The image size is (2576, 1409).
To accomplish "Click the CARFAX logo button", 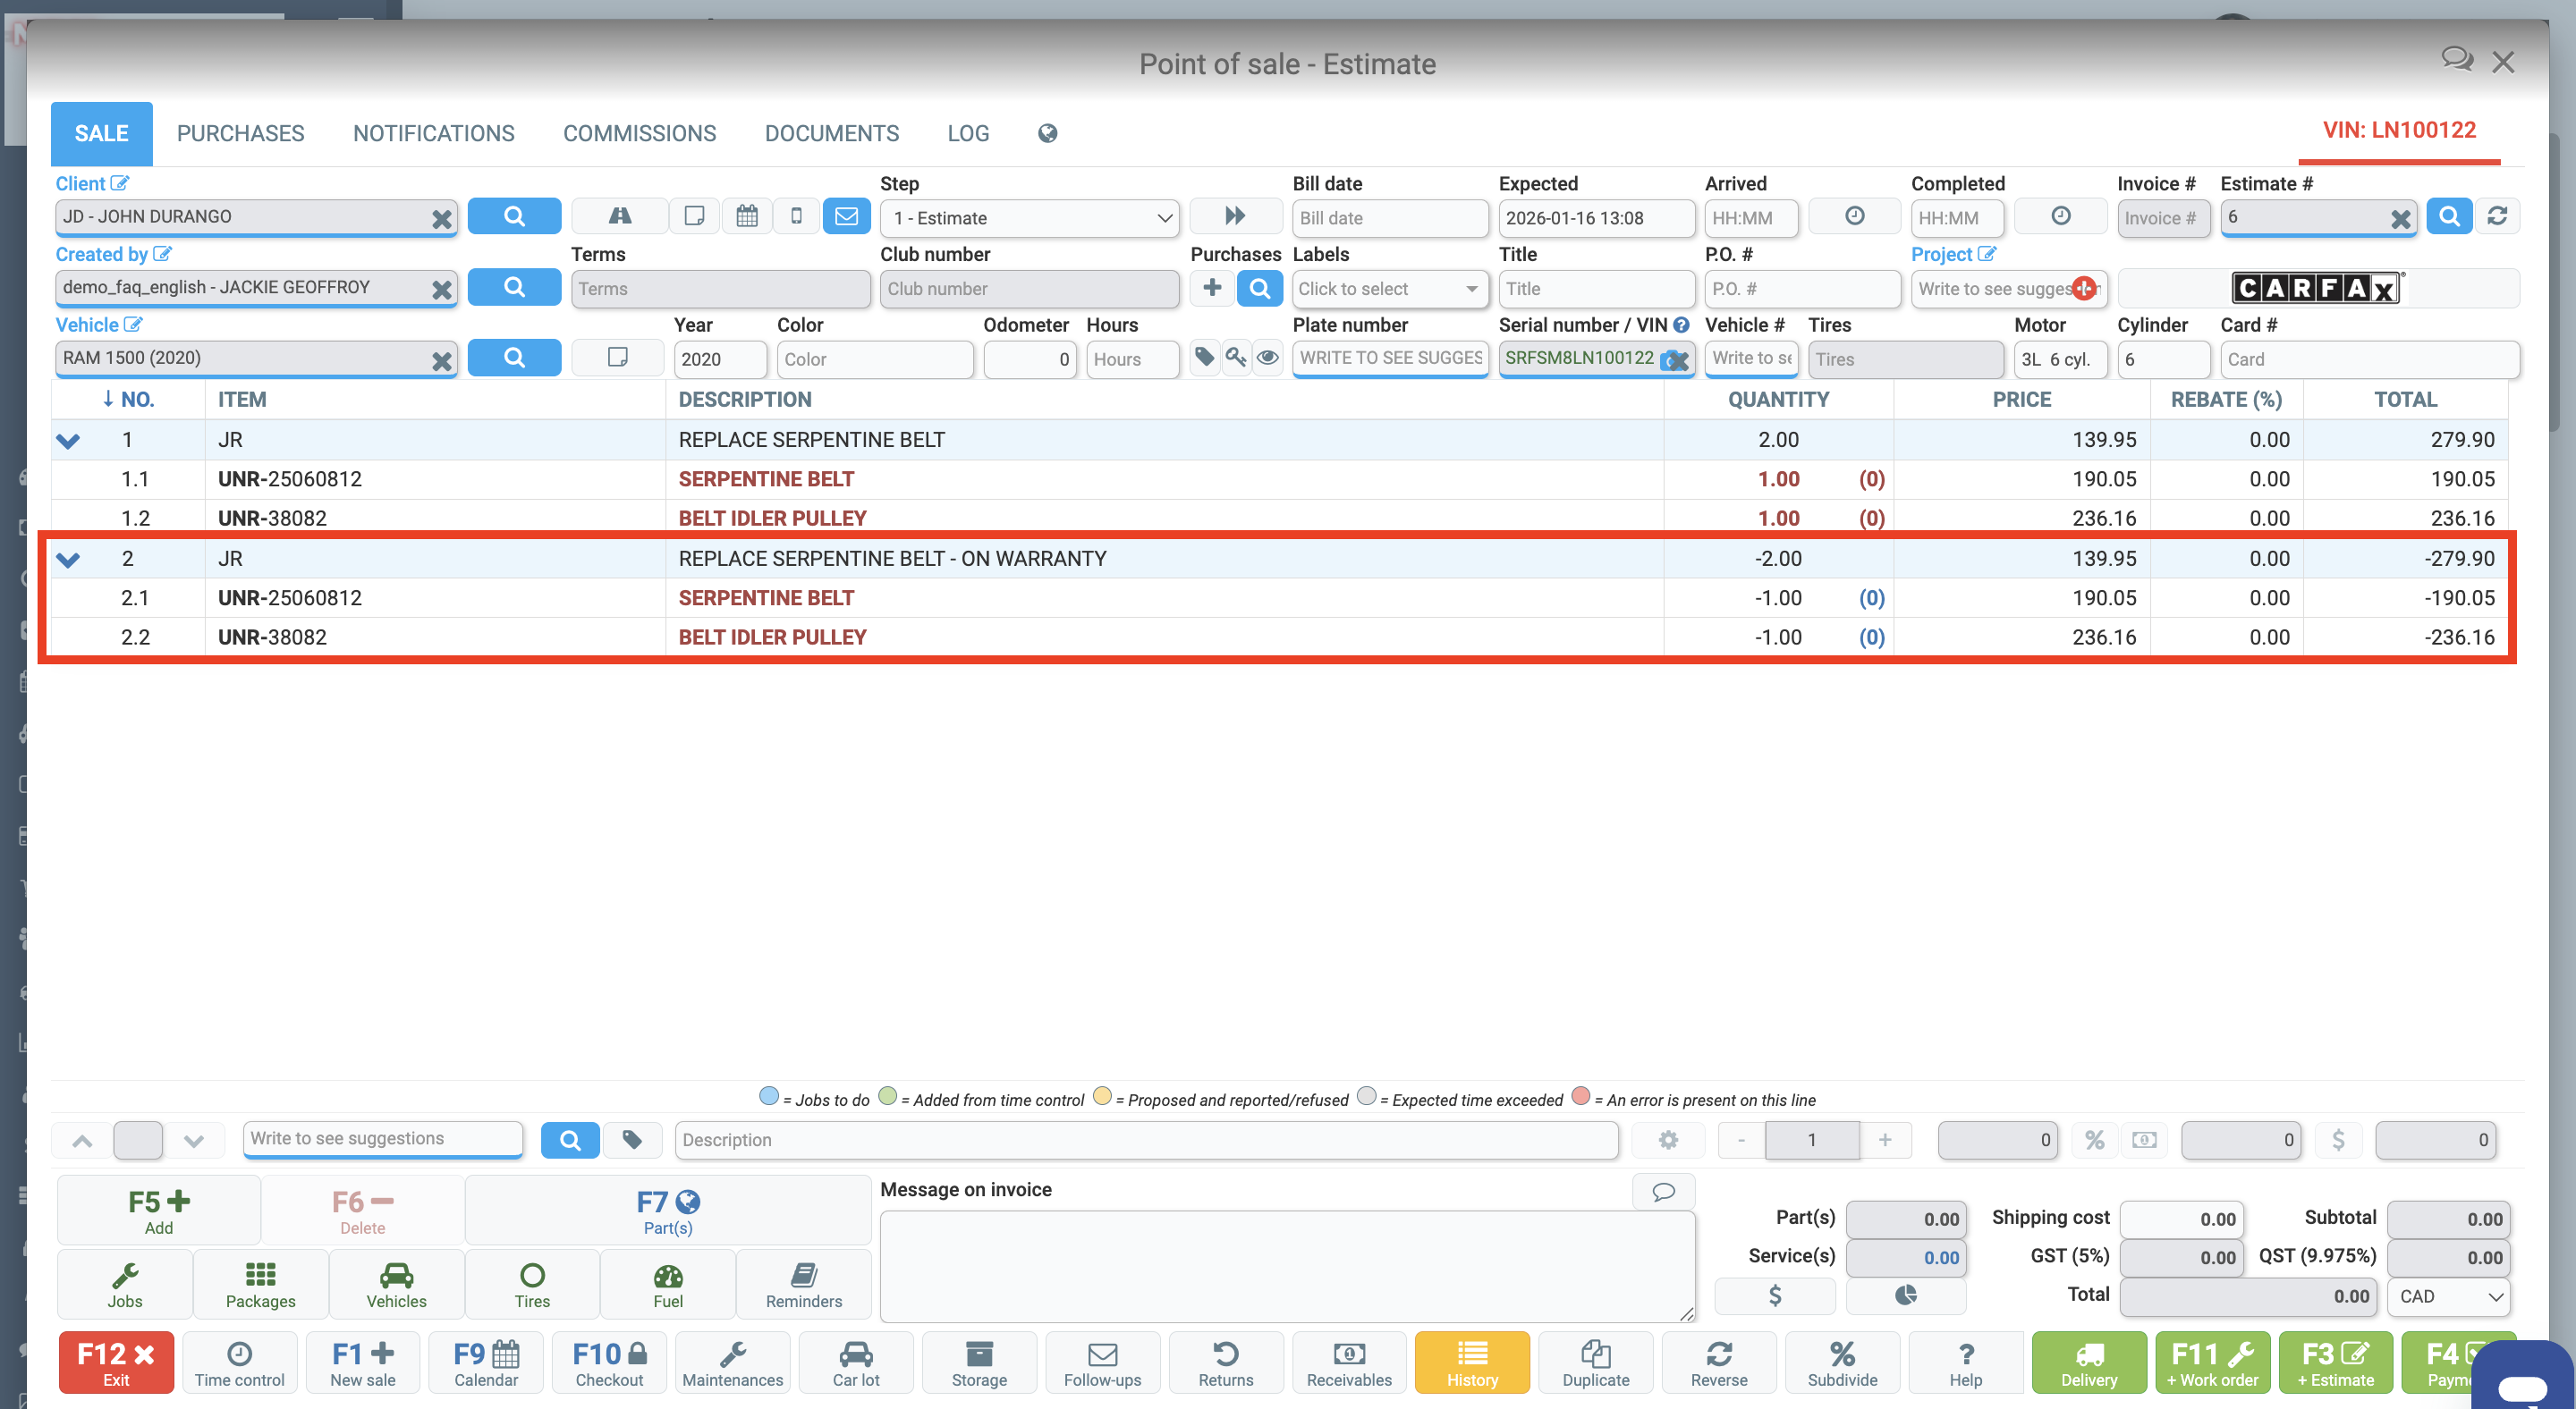I will (2316, 288).
